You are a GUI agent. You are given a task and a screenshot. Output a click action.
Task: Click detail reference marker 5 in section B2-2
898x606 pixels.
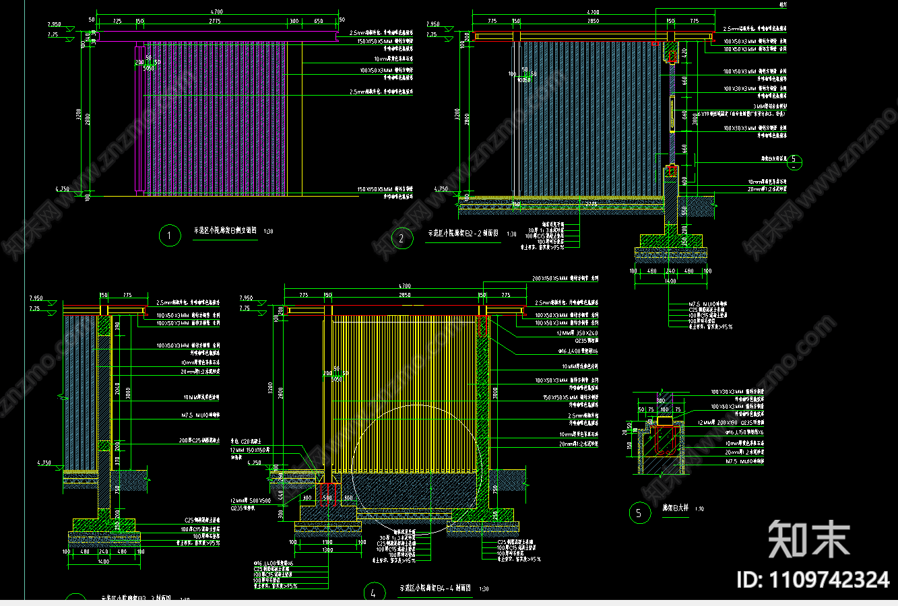pyautogui.click(x=794, y=161)
